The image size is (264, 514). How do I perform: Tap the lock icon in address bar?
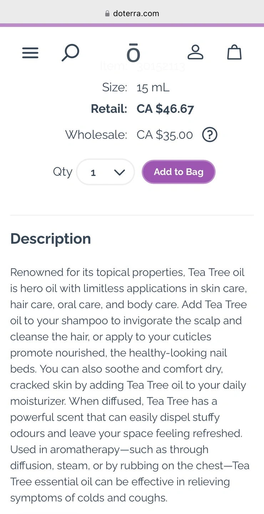[x=107, y=14]
